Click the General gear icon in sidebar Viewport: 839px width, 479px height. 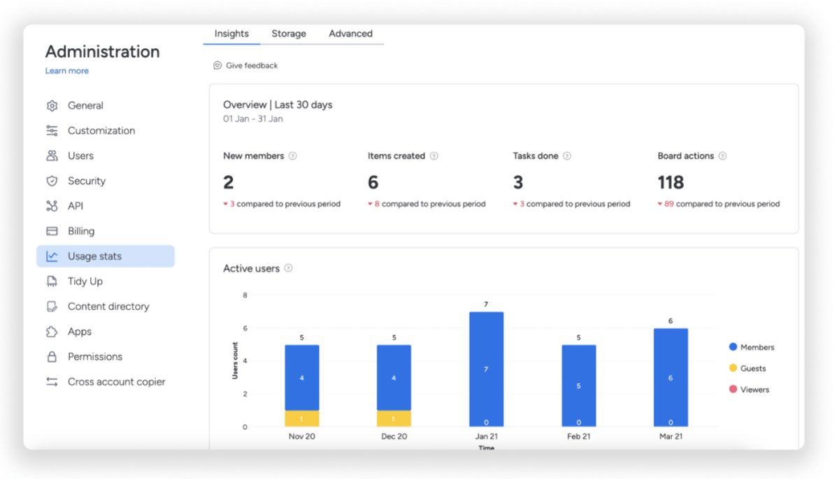tap(52, 105)
